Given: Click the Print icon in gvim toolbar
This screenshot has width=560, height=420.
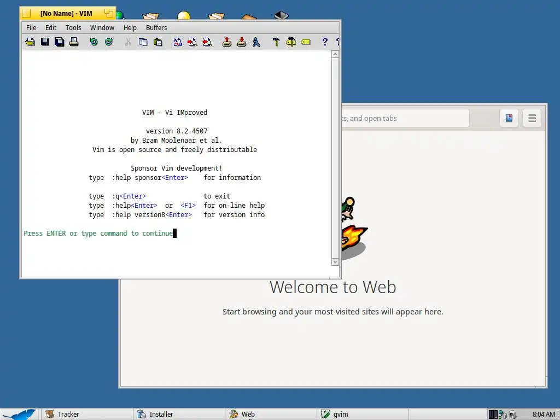Looking at the screenshot, I should click(x=74, y=42).
